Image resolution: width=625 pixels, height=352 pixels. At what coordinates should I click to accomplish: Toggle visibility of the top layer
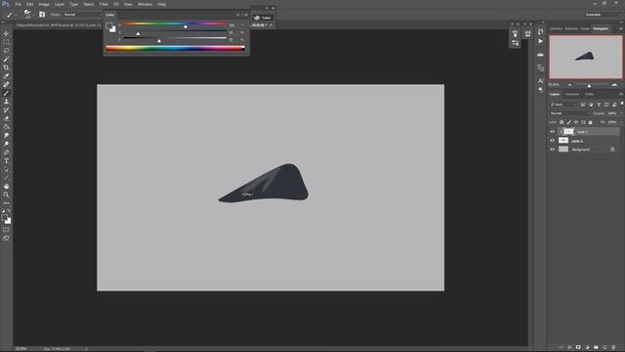point(552,132)
